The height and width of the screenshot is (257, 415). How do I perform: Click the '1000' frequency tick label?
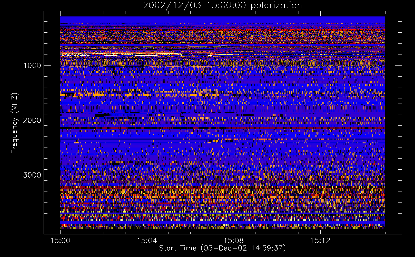pyautogui.click(x=32, y=66)
